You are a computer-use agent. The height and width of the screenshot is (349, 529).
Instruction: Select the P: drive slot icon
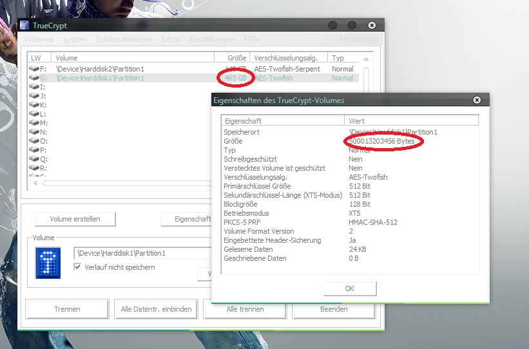[34, 150]
